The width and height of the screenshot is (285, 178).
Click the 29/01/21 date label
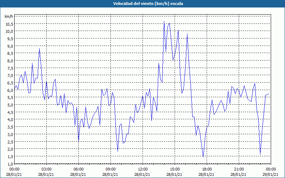(271, 174)
